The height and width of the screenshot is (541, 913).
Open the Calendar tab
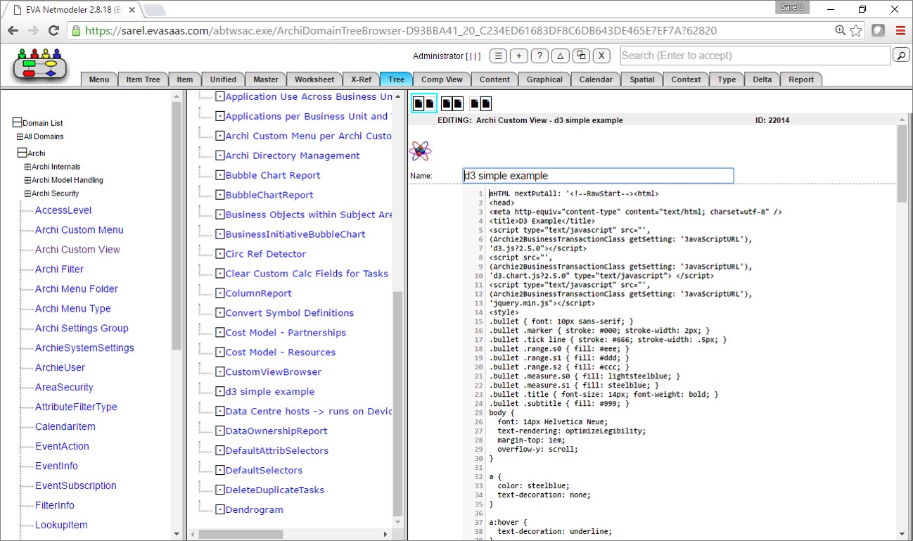coord(596,79)
